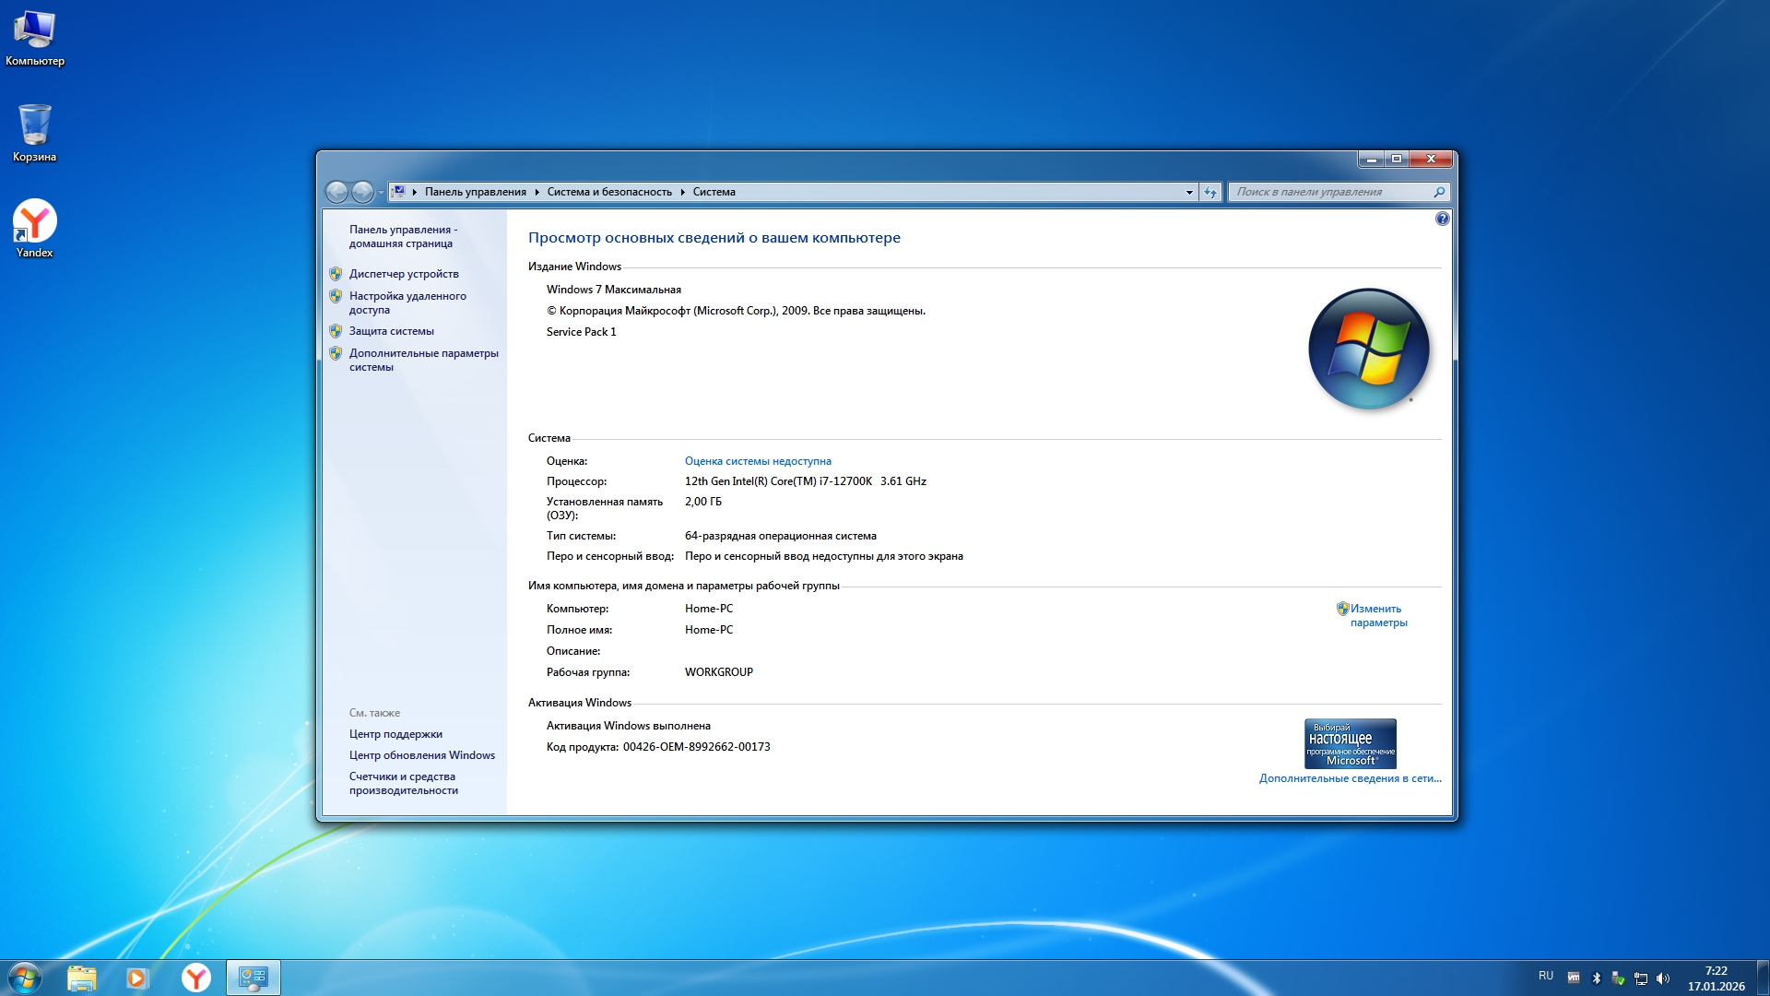This screenshot has height=996, width=1770.
Task: Open recent pages dropdown near navigation arrows
Action: pyautogui.click(x=381, y=193)
